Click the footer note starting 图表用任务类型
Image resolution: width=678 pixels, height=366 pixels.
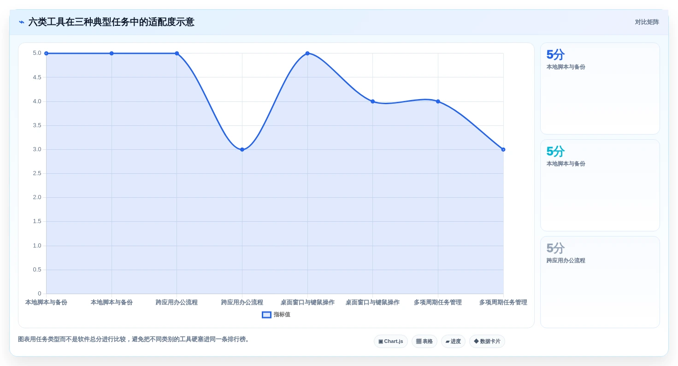135,339
